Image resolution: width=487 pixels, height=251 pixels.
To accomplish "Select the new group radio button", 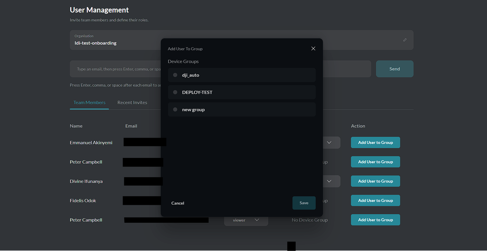I will (175, 109).
